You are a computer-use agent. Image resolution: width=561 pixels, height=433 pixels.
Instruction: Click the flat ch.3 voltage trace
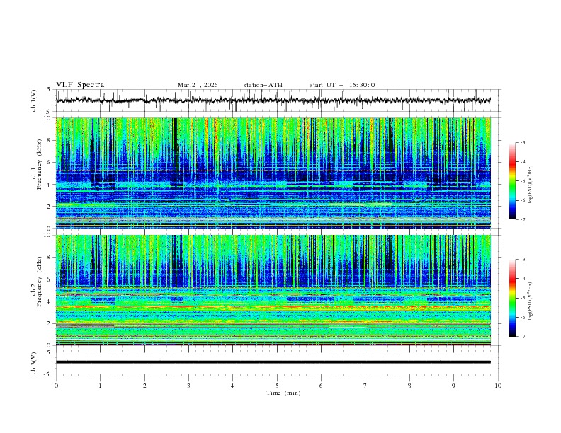[x=273, y=362]
